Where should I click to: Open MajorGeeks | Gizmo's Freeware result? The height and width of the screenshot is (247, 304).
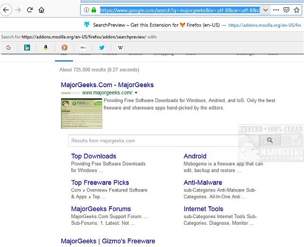(x=108, y=241)
